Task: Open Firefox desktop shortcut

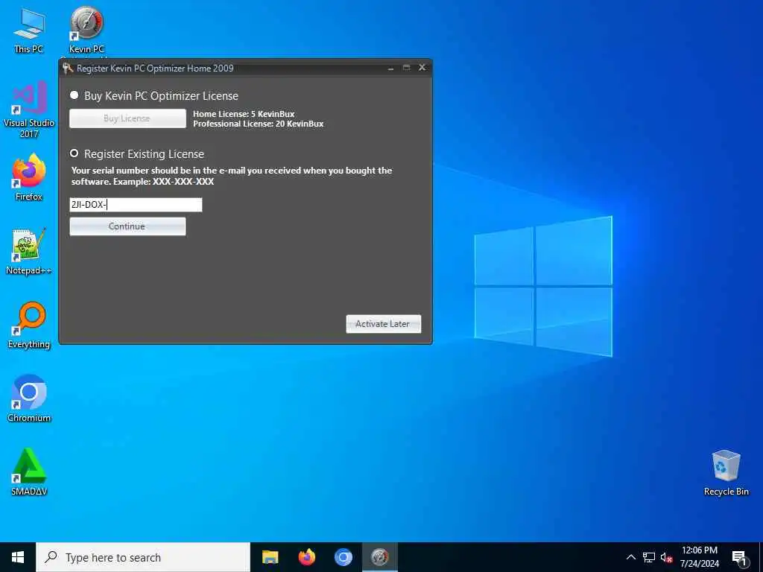Action: pyautogui.click(x=29, y=177)
